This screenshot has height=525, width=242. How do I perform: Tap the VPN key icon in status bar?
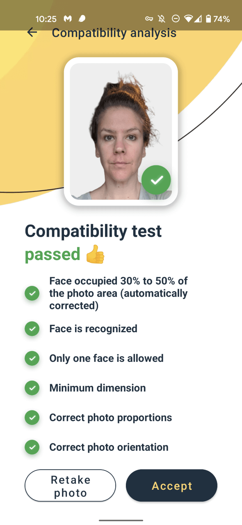(149, 19)
